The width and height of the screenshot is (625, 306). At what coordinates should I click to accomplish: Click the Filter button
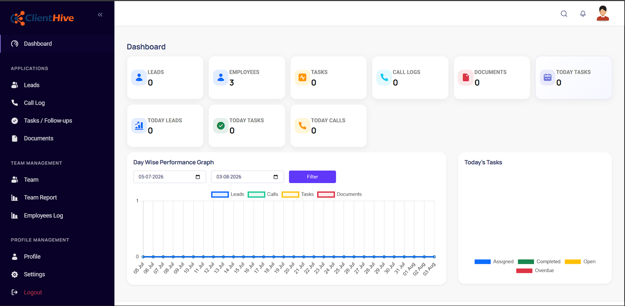pyautogui.click(x=312, y=177)
